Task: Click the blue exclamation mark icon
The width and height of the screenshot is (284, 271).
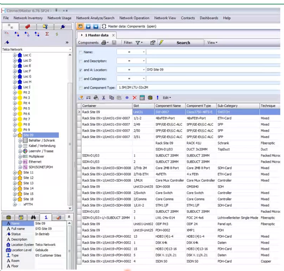Action: (x=157, y=98)
